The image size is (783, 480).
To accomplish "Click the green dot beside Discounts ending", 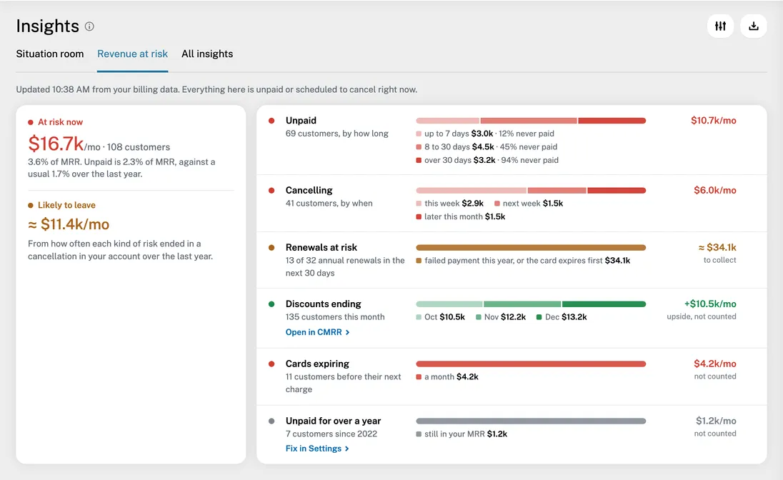I will (271, 304).
